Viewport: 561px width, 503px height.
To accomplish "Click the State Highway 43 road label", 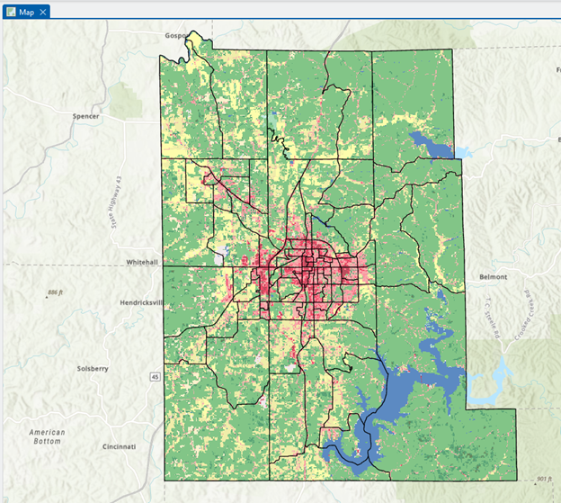I will [x=115, y=201].
